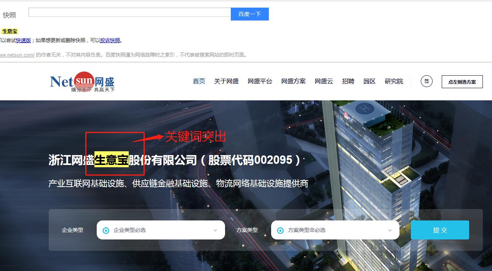
Task: Click inside the Baidu search input box
Action: 129,13
